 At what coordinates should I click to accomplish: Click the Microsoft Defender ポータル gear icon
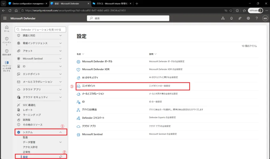[x=78, y=62]
